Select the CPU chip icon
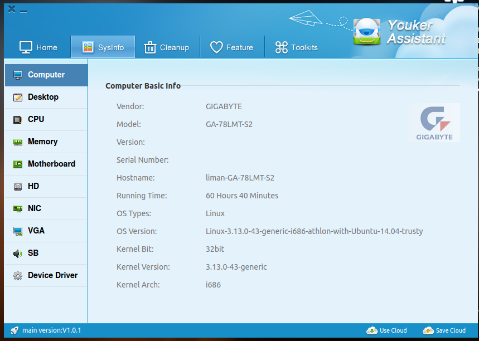Image resolution: width=479 pixels, height=341 pixels. 18,120
